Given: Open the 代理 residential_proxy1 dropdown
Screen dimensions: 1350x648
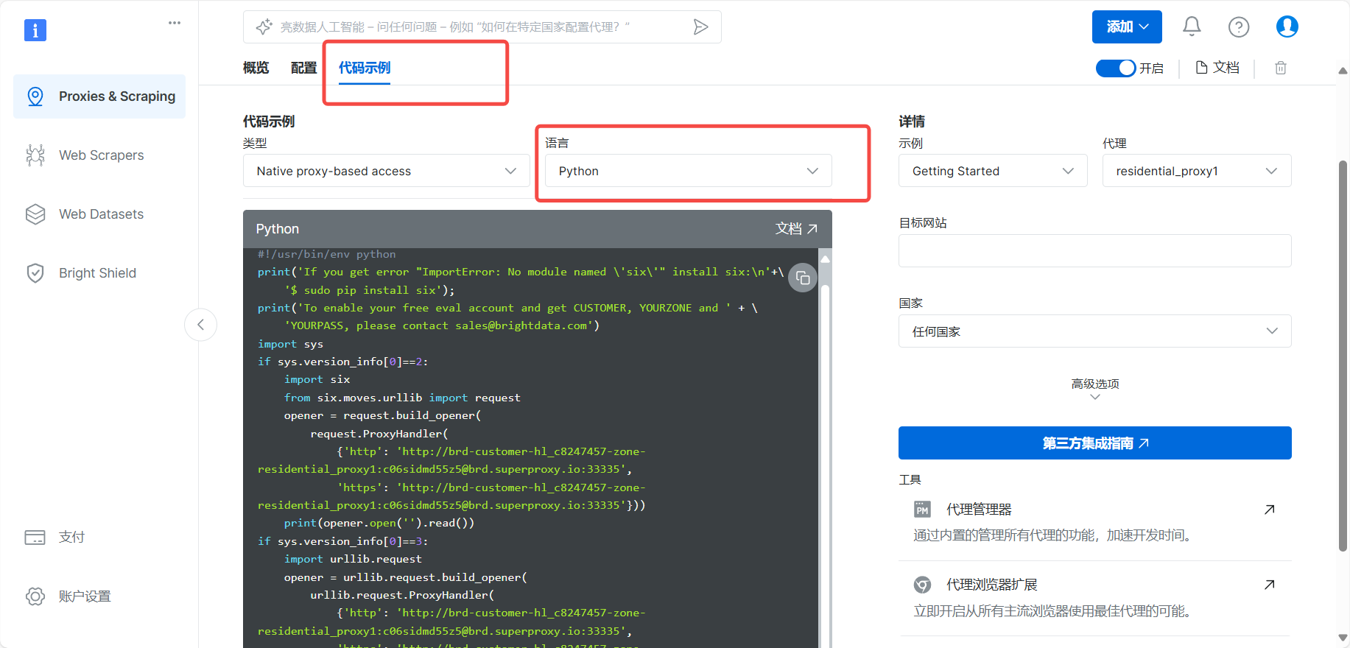Looking at the screenshot, I should [x=1197, y=171].
